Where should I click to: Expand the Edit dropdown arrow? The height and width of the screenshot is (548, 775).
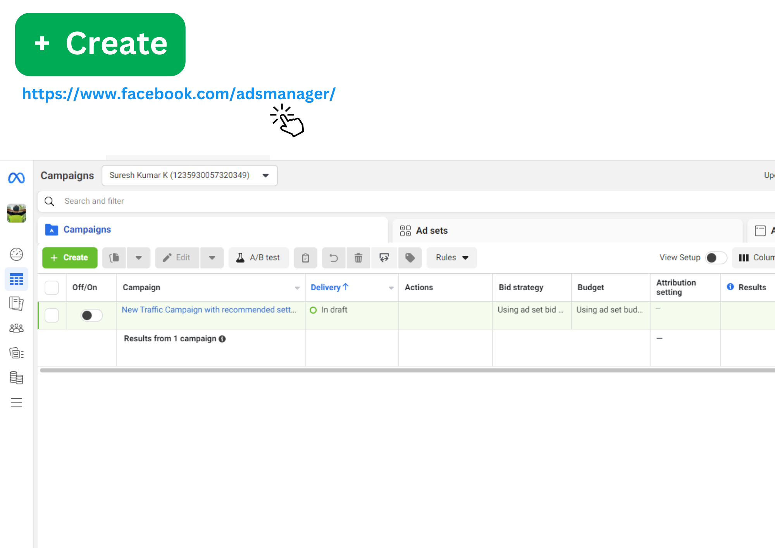[x=212, y=258]
